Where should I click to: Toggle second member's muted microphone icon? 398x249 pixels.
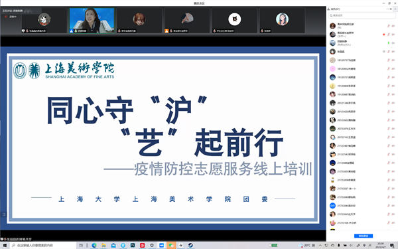[x=388, y=35]
